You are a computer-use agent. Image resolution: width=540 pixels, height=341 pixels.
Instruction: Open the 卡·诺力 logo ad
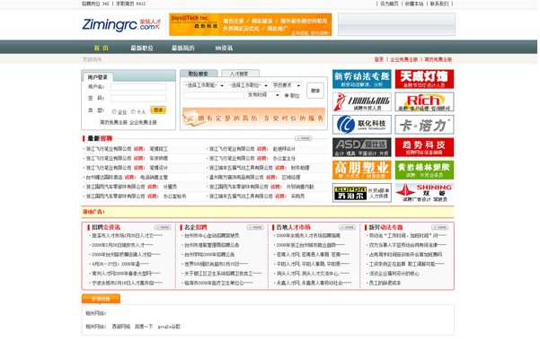424,125
